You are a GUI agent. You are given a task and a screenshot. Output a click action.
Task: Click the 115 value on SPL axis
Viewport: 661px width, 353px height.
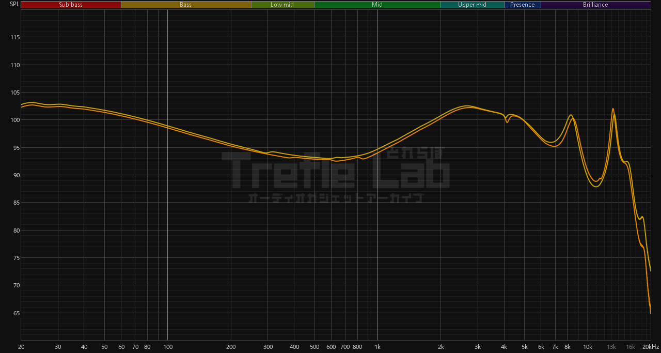(14, 38)
